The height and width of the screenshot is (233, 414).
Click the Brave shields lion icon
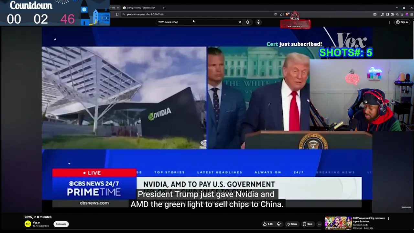[x=287, y=14]
